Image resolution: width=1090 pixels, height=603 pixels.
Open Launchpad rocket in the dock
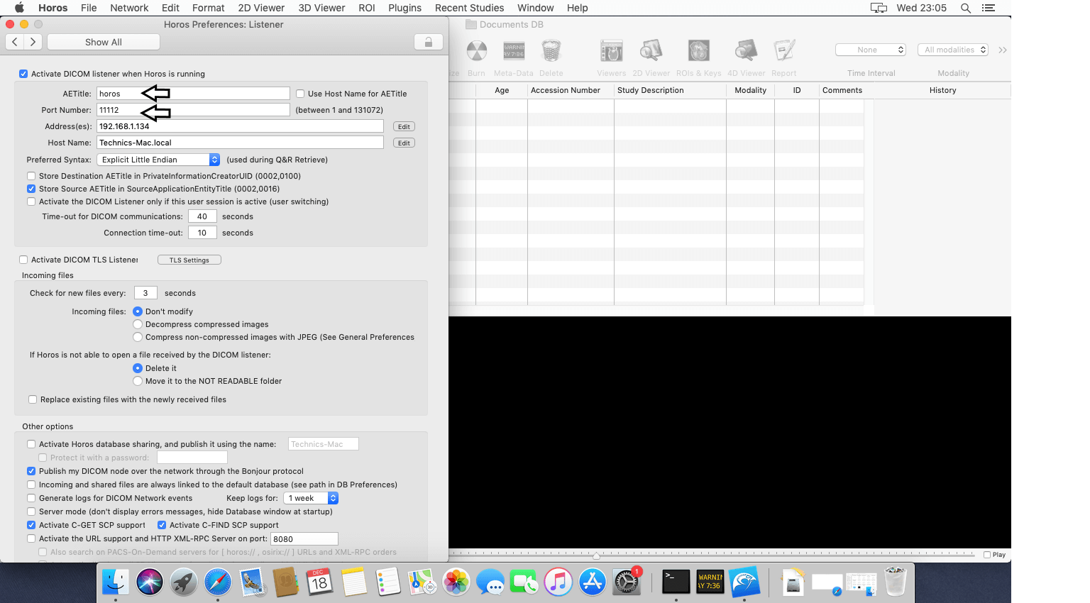(x=184, y=582)
